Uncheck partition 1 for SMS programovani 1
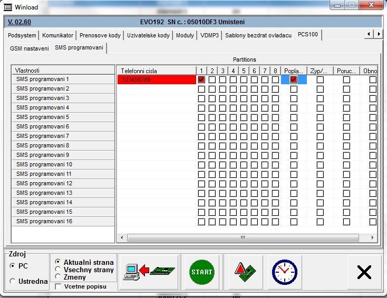The width and height of the screenshot is (387, 298). 201,80
